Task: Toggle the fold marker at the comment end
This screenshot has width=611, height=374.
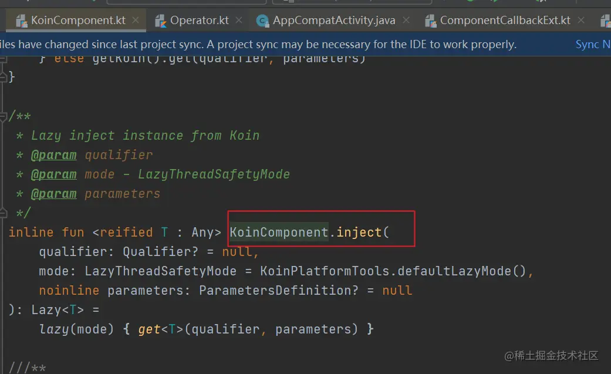Action: (3, 213)
